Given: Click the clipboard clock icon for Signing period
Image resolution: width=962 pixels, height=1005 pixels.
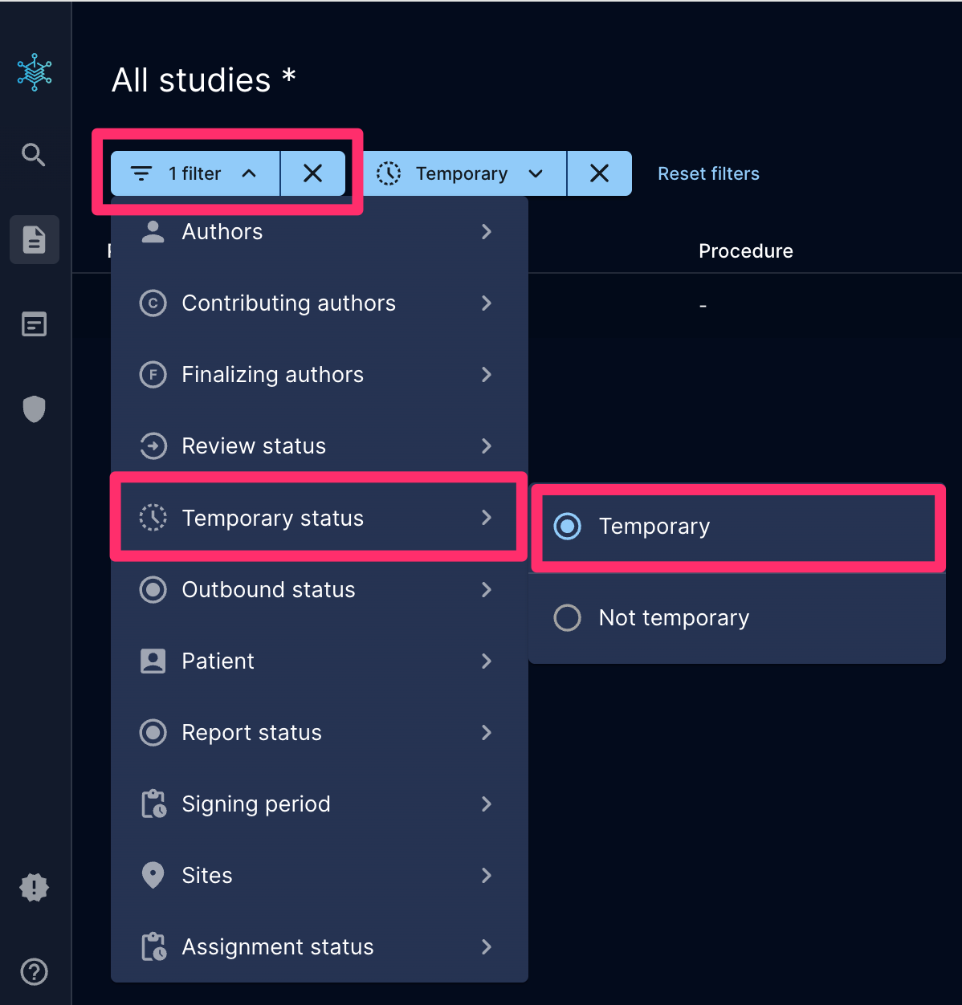Looking at the screenshot, I should 153,804.
